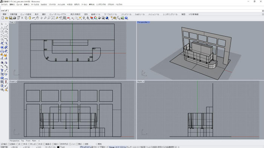Image resolution: width=264 pixels, height=148 pixels.
Task: Click the check mark icon in left sidebar
Action: click(x=6, y=85)
